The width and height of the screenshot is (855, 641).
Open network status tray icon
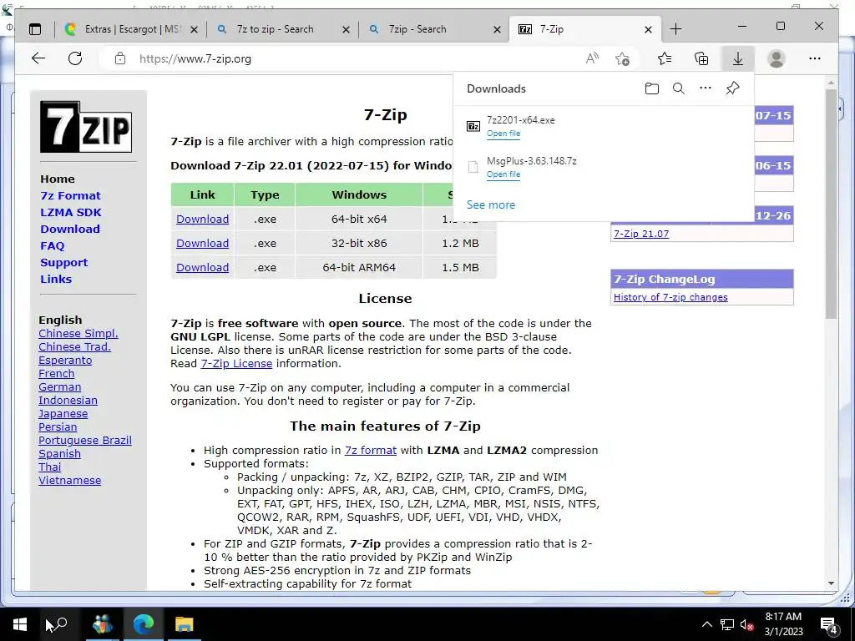[727, 624]
